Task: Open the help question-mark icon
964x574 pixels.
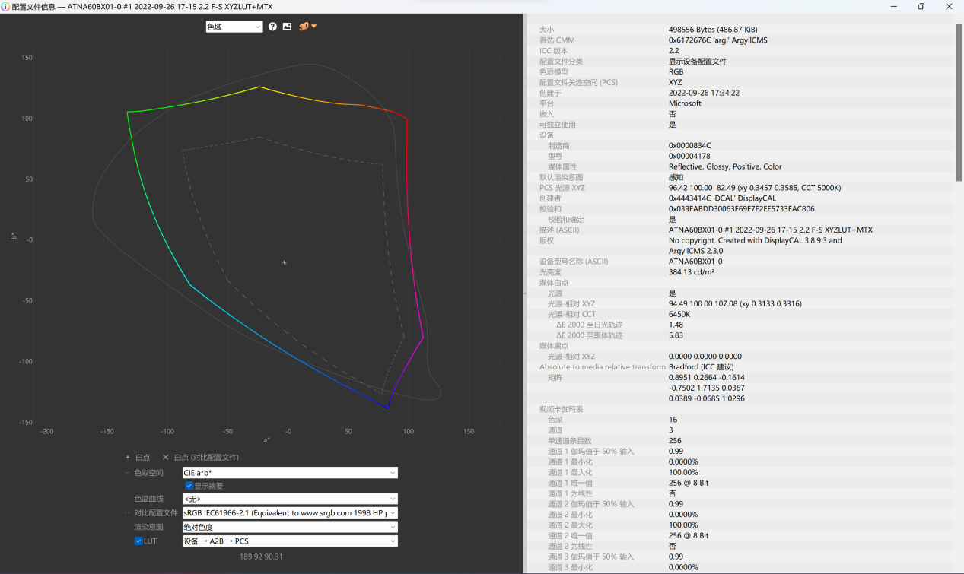Action: click(x=272, y=27)
